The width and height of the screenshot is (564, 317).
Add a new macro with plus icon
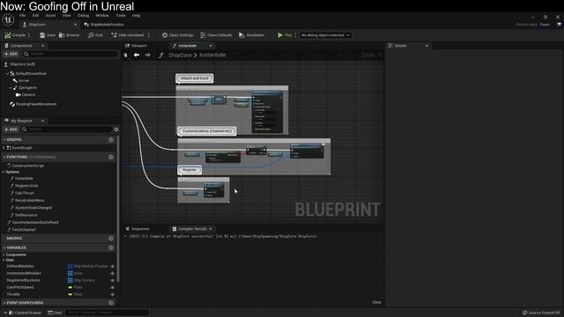pyautogui.click(x=111, y=239)
